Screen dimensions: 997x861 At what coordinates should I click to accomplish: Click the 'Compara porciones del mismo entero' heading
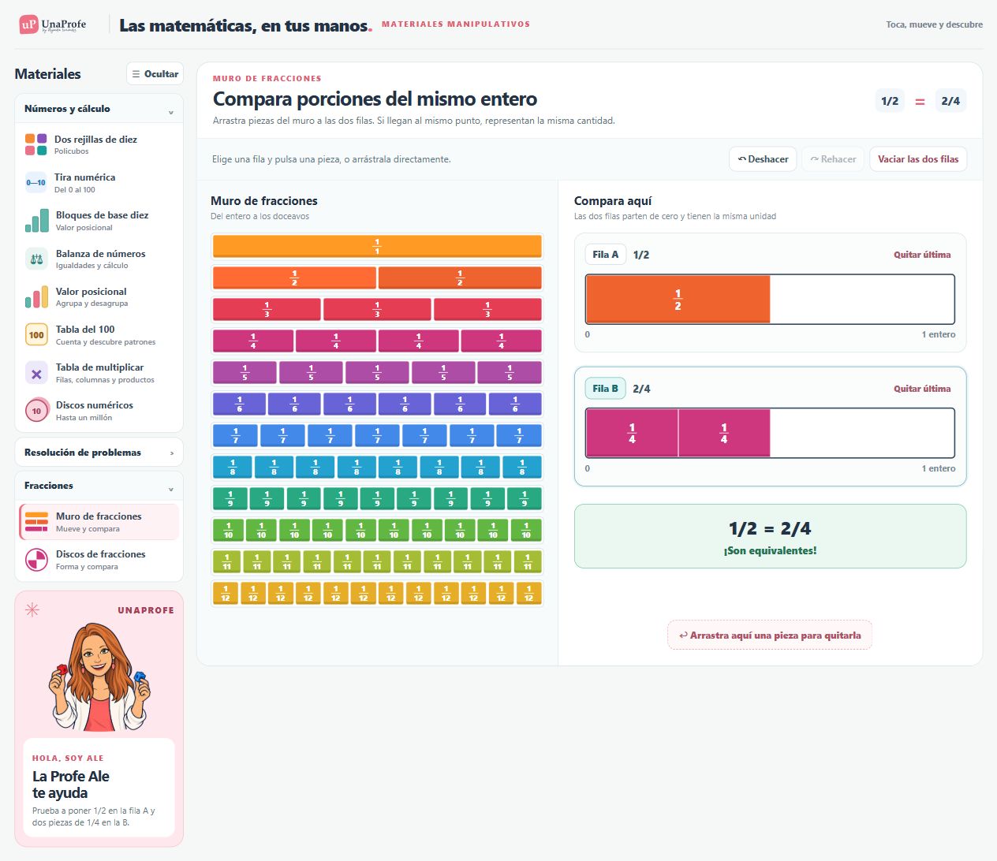pos(375,99)
